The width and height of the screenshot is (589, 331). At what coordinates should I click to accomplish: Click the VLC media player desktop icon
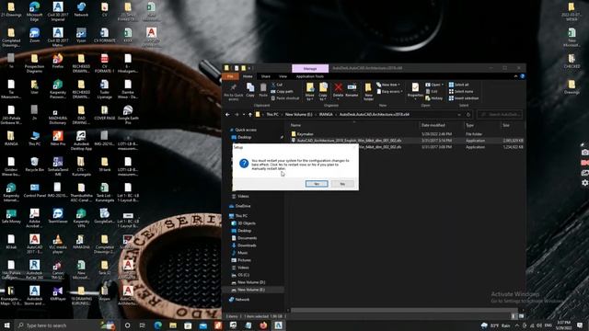tap(58, 244)
